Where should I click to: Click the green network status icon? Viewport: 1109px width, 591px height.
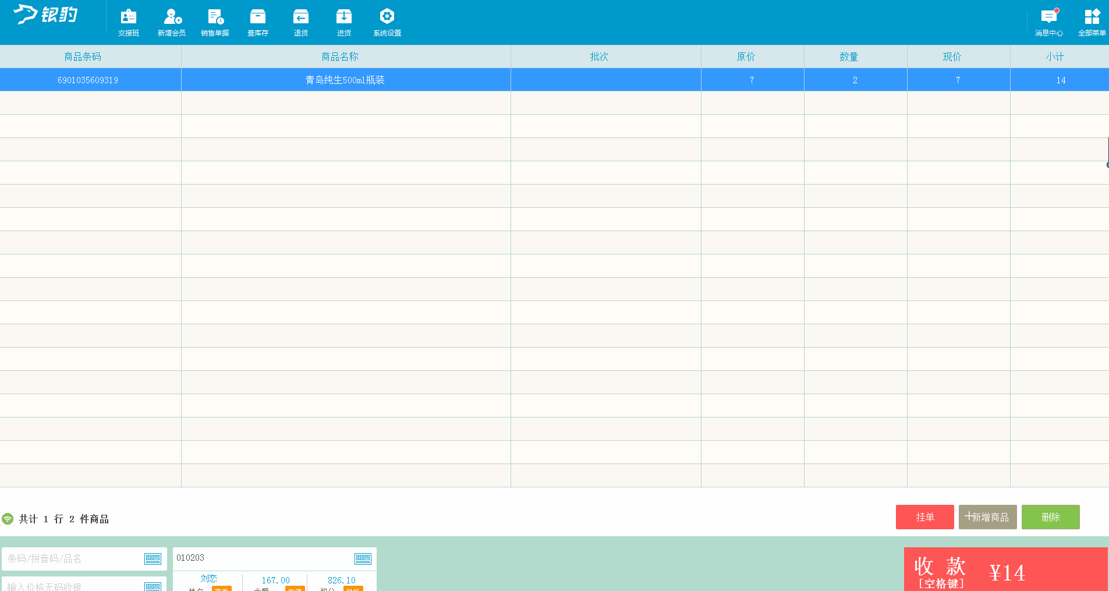(x=8, y=519)
